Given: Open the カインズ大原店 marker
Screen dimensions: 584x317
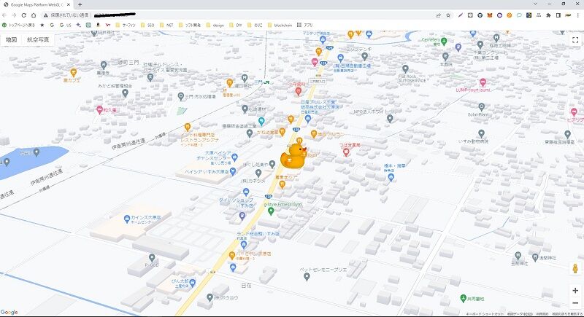Looking at the screenshot, I should pos(126,219).
